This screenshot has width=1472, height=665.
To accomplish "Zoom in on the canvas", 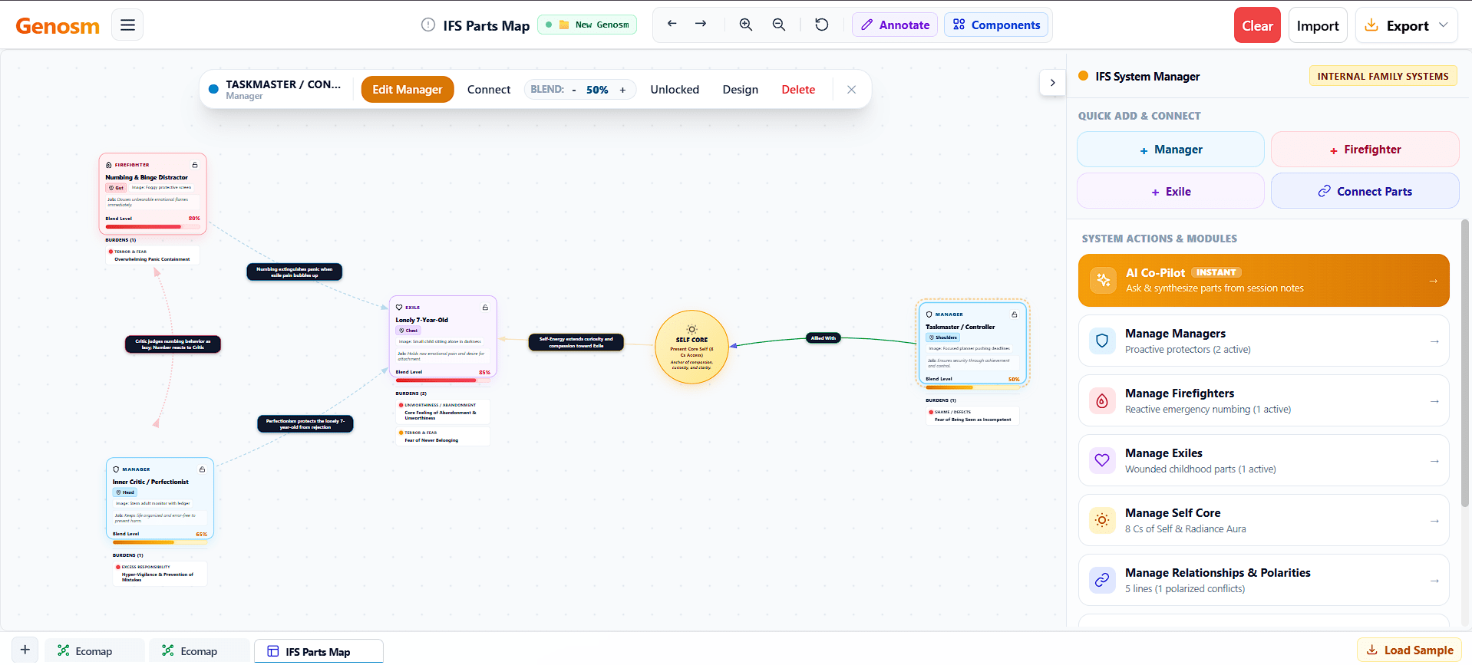I will pyautogui.click(x=745, y=25).
